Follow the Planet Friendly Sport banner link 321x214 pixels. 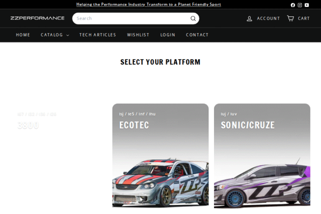(x=148, y=5)
